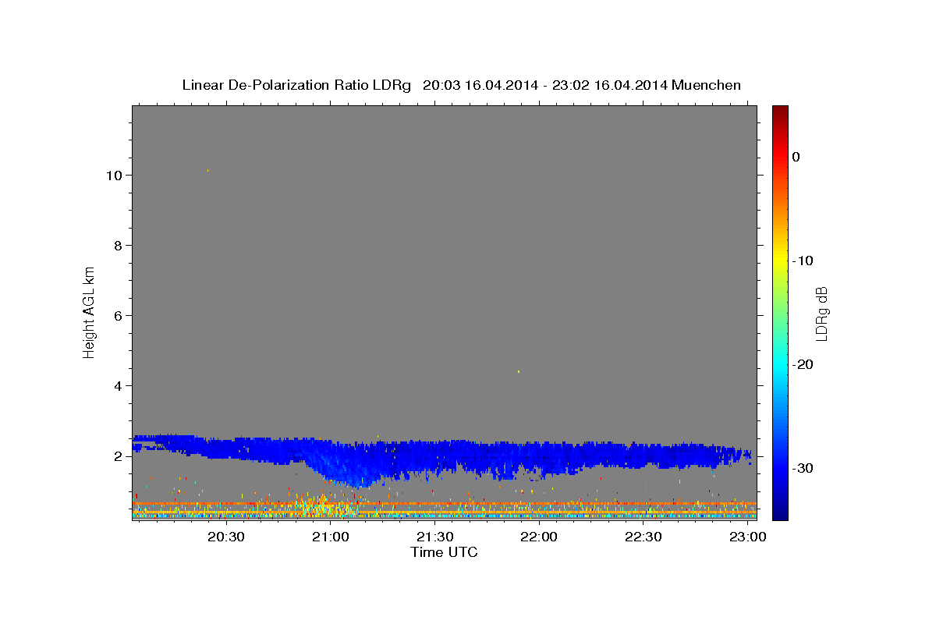Click the 'Muenchen' location text in title

(x=707, y=85)
